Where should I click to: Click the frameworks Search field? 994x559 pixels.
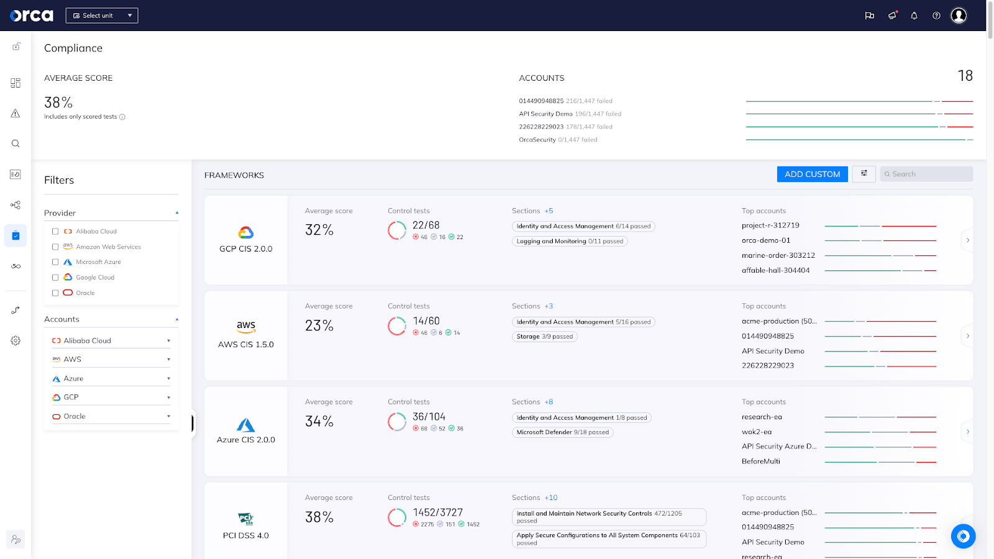click(x=926, y=174)
